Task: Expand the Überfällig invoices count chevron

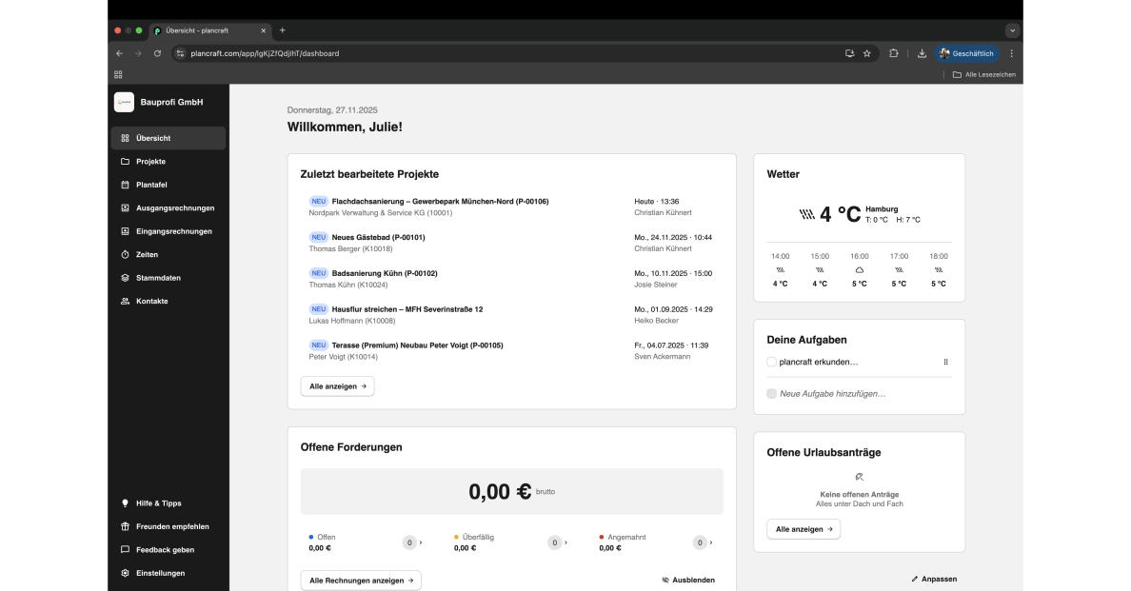Action: click(565, 542)
